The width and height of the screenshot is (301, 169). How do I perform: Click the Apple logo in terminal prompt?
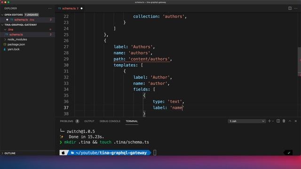click(x=63, y=153)
